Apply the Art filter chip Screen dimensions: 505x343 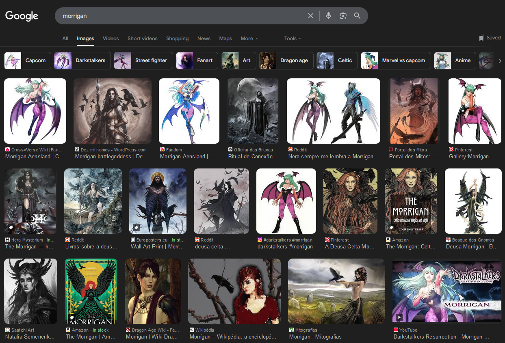239,60
